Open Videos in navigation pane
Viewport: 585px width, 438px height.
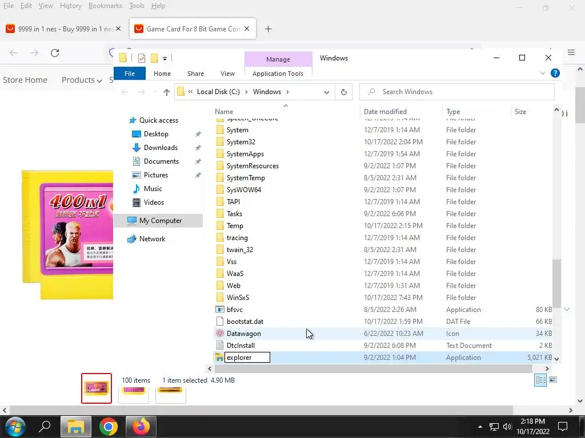tap(154, 202)
